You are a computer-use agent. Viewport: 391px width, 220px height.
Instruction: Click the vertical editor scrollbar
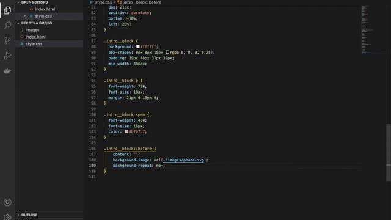[x=389, y=152]
